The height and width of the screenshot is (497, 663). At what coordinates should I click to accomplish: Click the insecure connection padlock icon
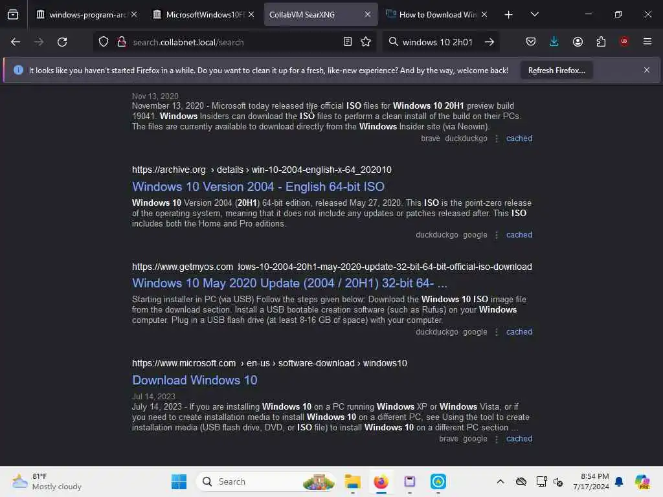pos(121,42)
